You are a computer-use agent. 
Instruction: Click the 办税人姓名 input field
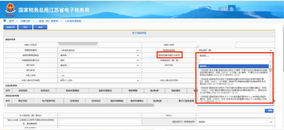(x=100, y=75)
